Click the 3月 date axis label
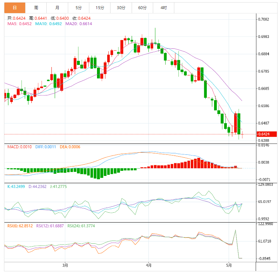This screenshot has height=275, width=279. (65, 266)
